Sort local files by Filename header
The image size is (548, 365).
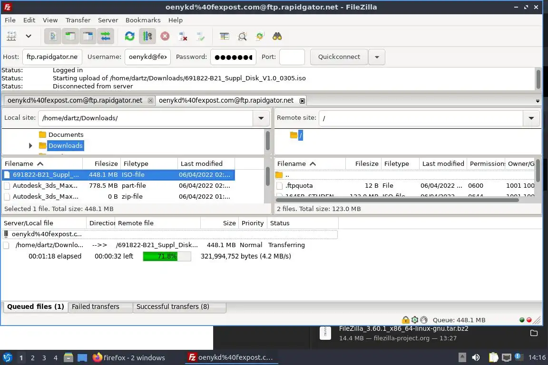click(x=42, y=164)
